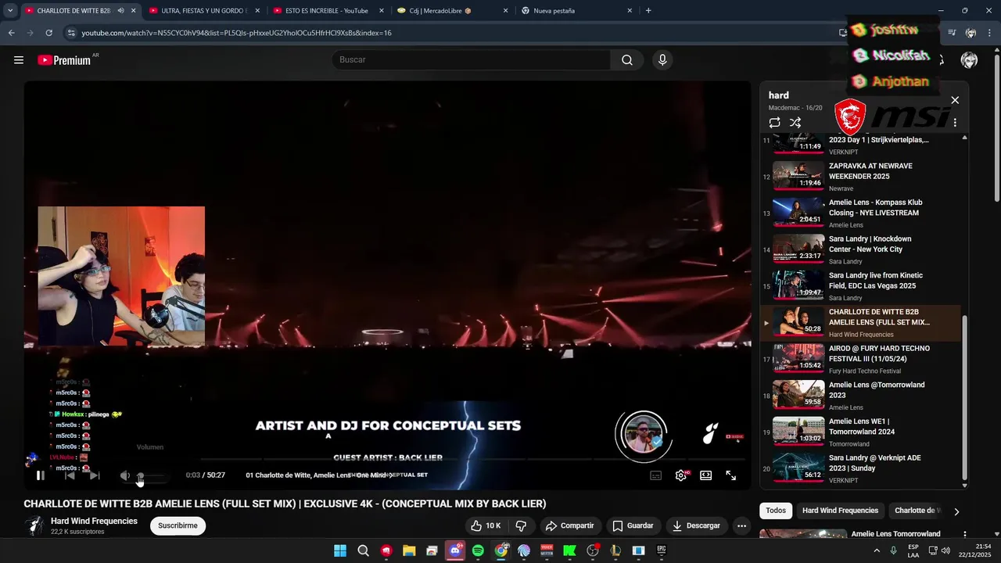Play 'Sara Landry live from Kinetic Field'
Image resolution: width=1001 pixels, height=563 pixels.
click(x=860, y=286)
